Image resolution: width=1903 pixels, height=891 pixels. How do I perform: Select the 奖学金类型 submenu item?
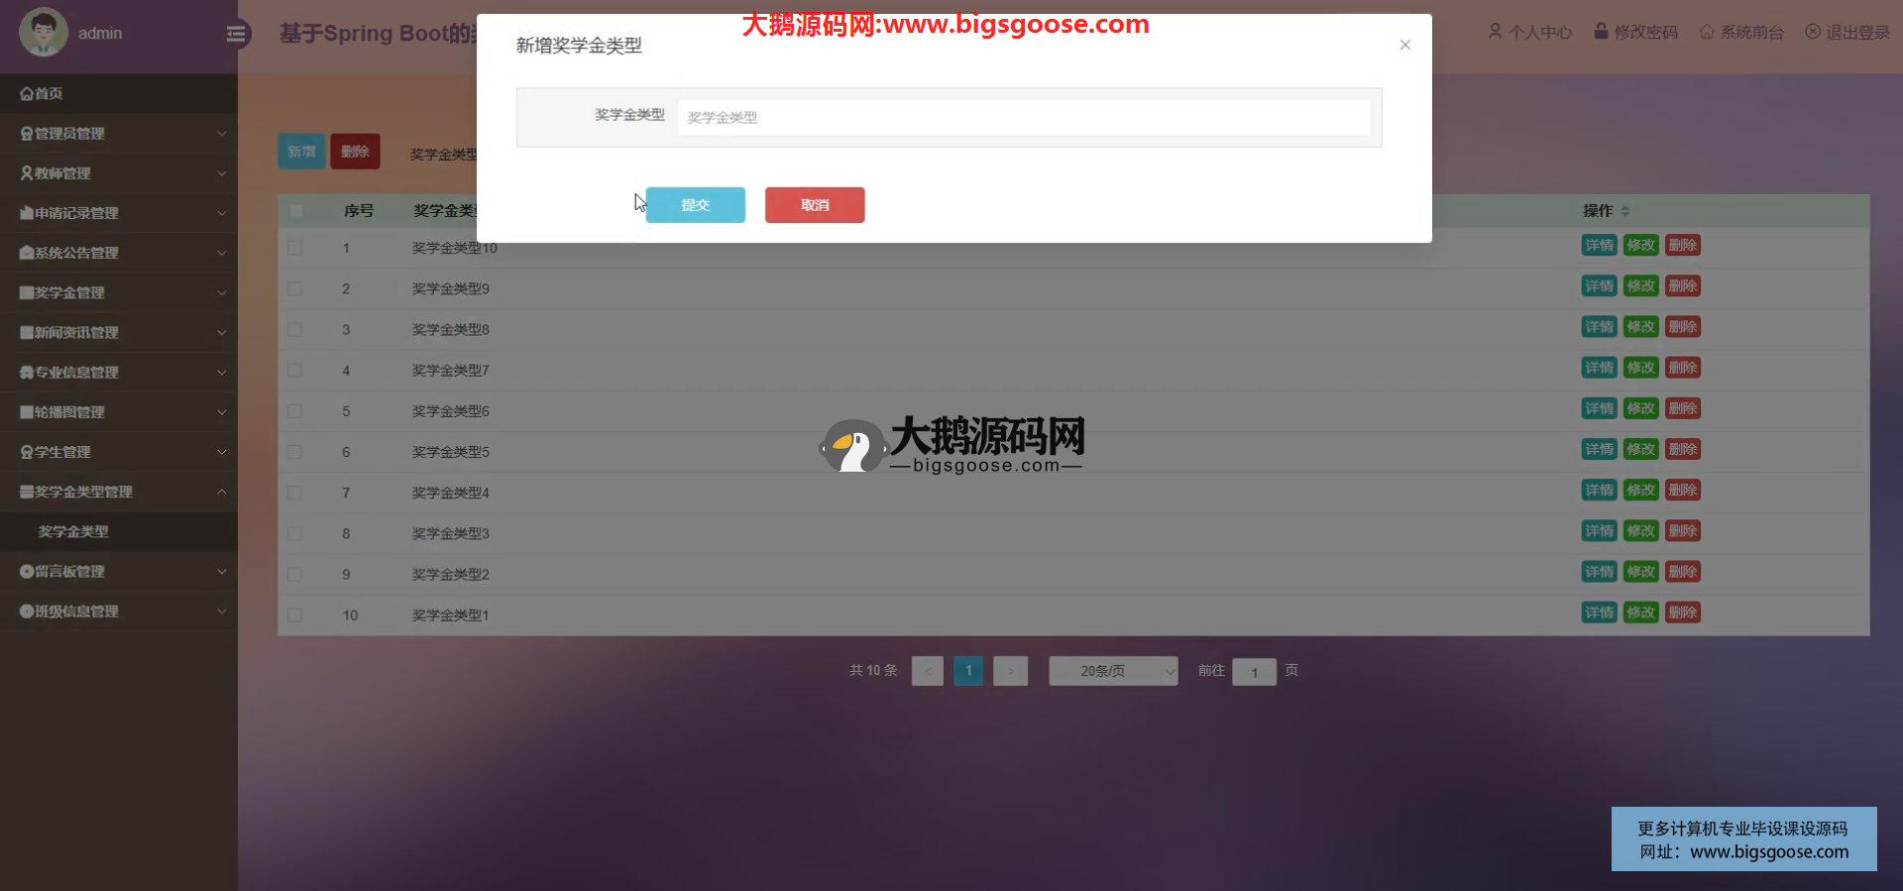pyautogui.click(x=73, y=532)
